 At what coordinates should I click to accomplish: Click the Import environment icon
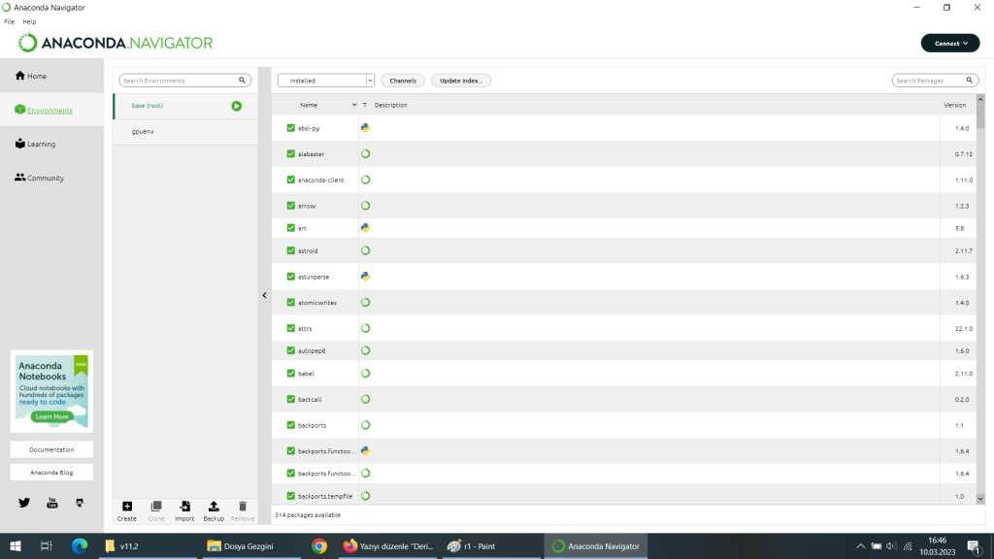tap(184, 507)
